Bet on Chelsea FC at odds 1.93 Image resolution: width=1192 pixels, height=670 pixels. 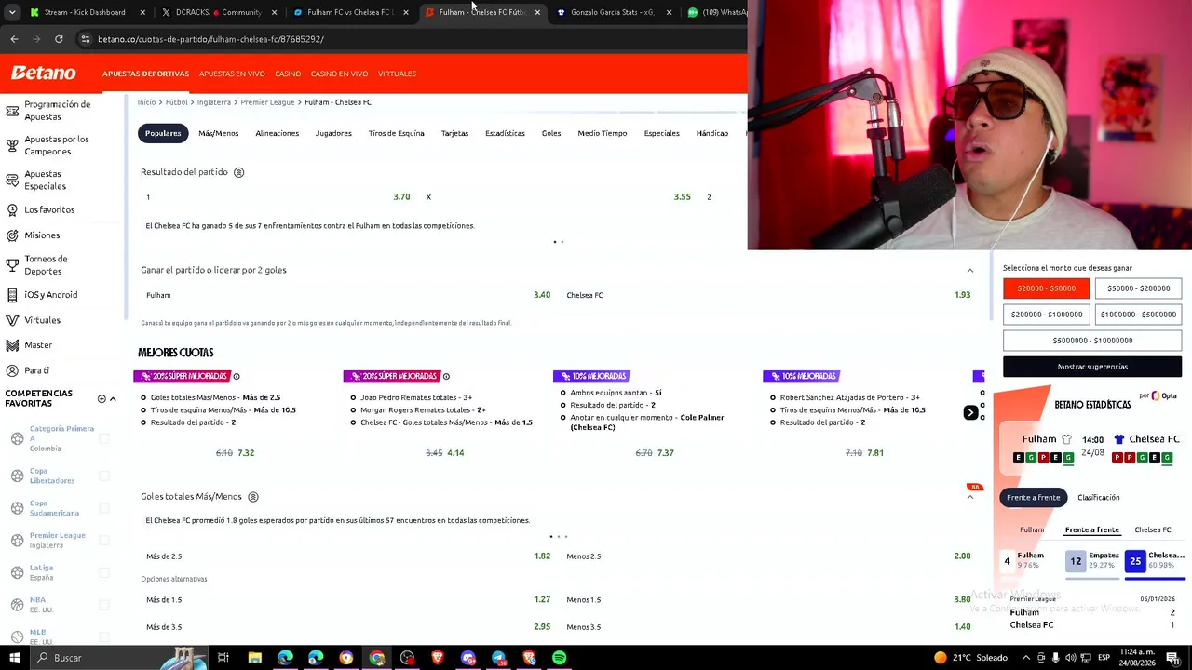pos(768,295)
